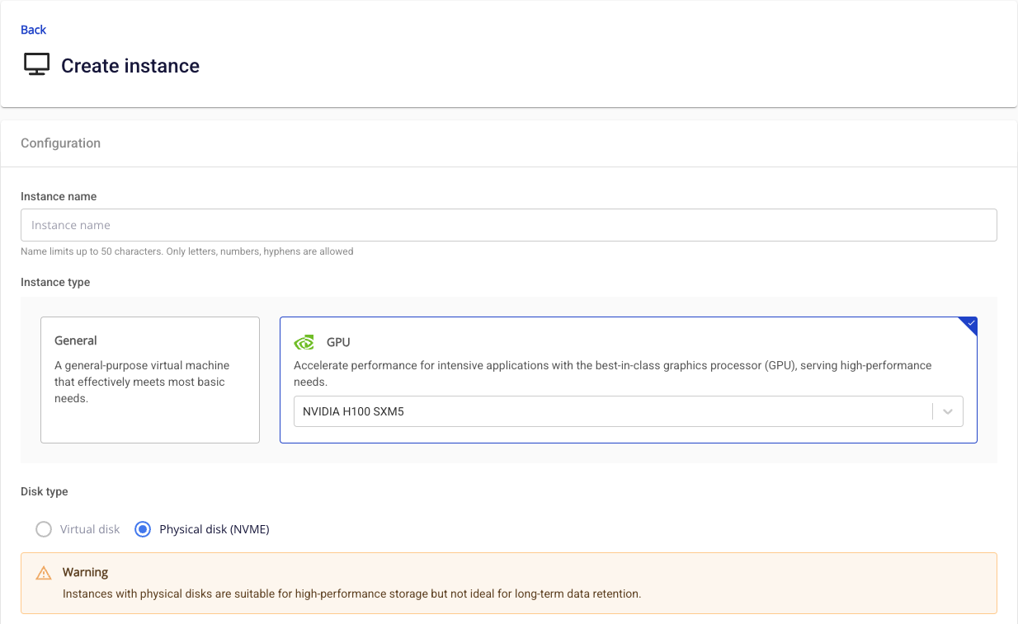Click the Instance type label
1018x624 pixels.
point(55,282)
